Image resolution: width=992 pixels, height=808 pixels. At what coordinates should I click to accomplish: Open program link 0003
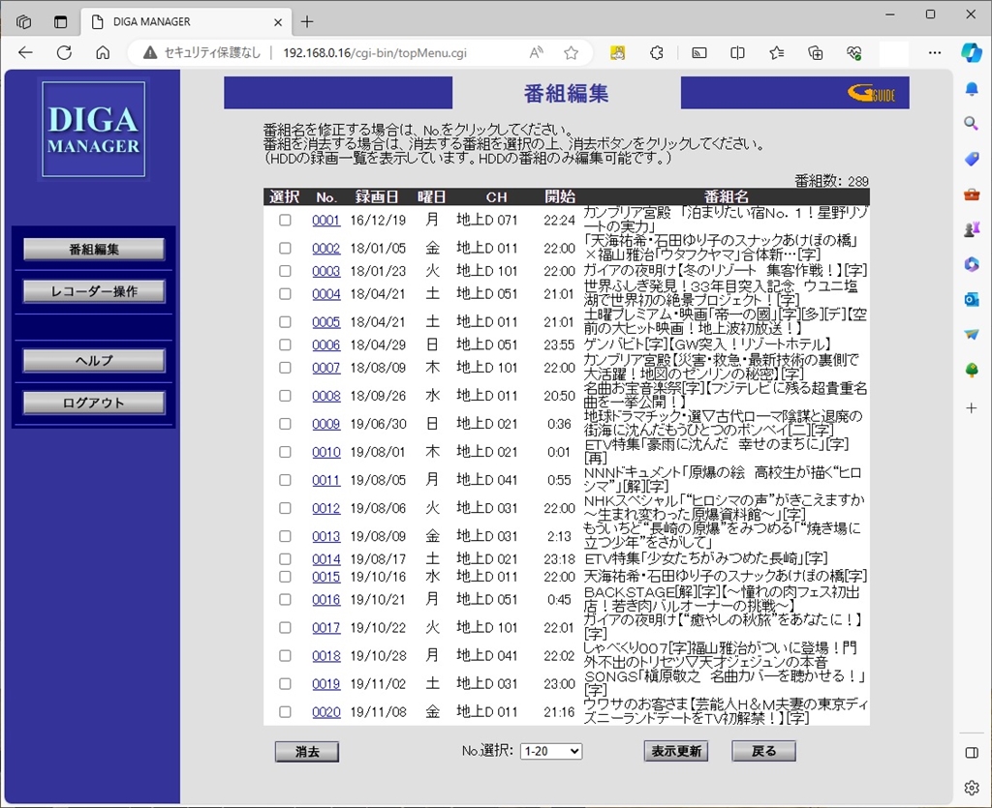(325, 271)
